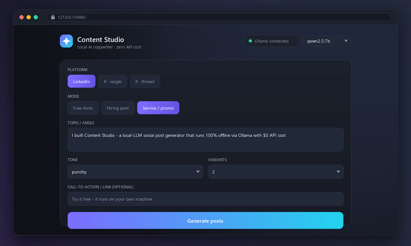Open the Variants dropdown showing 2
The height and width of the screenshot is (246, 411).
coord(276,172)
